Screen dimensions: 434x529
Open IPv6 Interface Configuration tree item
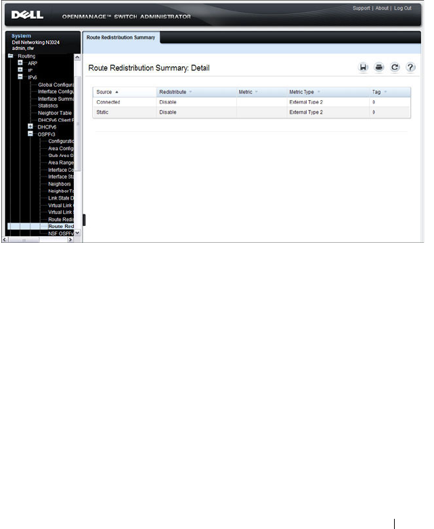click(x=56, y=92)
